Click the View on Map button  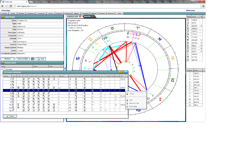(x=22, y=59)
